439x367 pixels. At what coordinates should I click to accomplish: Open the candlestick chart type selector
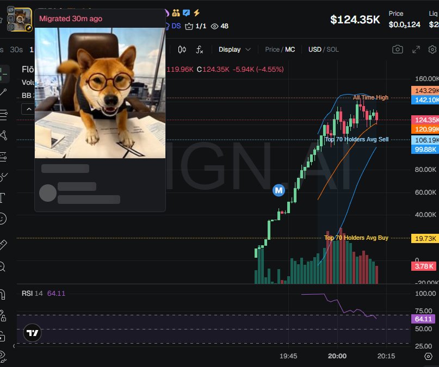coord(182,50)
